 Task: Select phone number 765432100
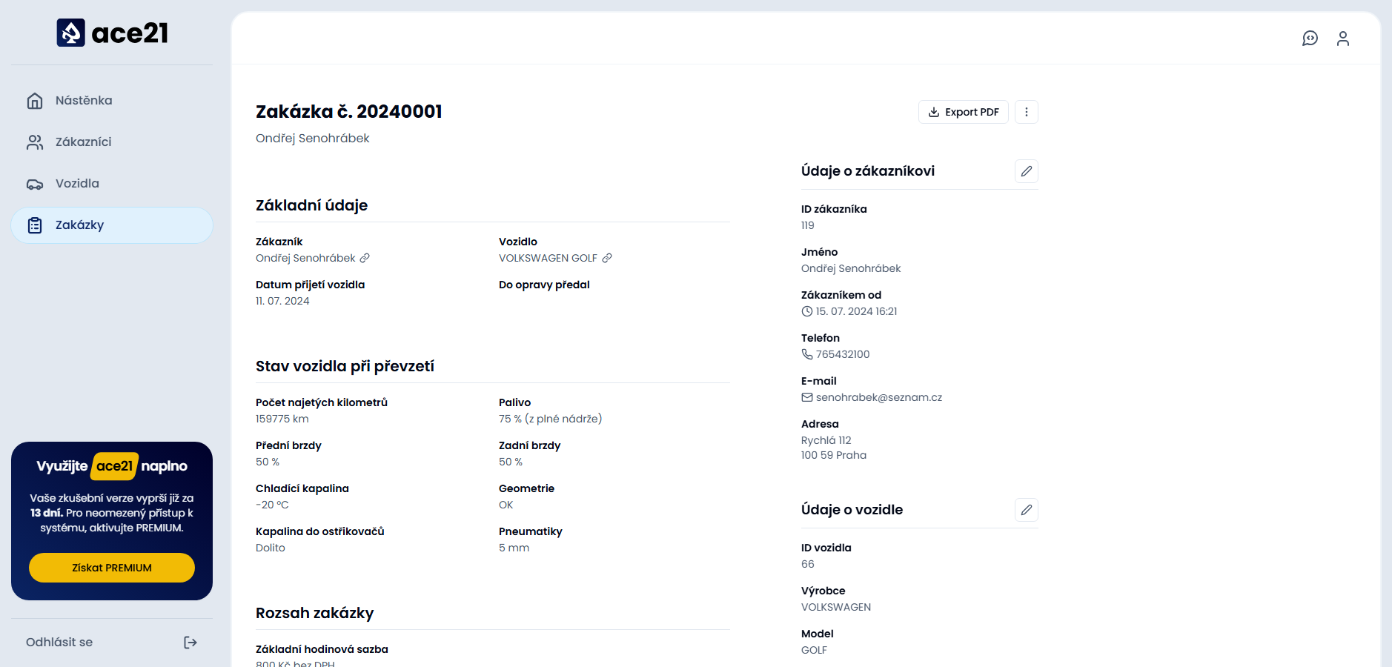pos(843,354)
